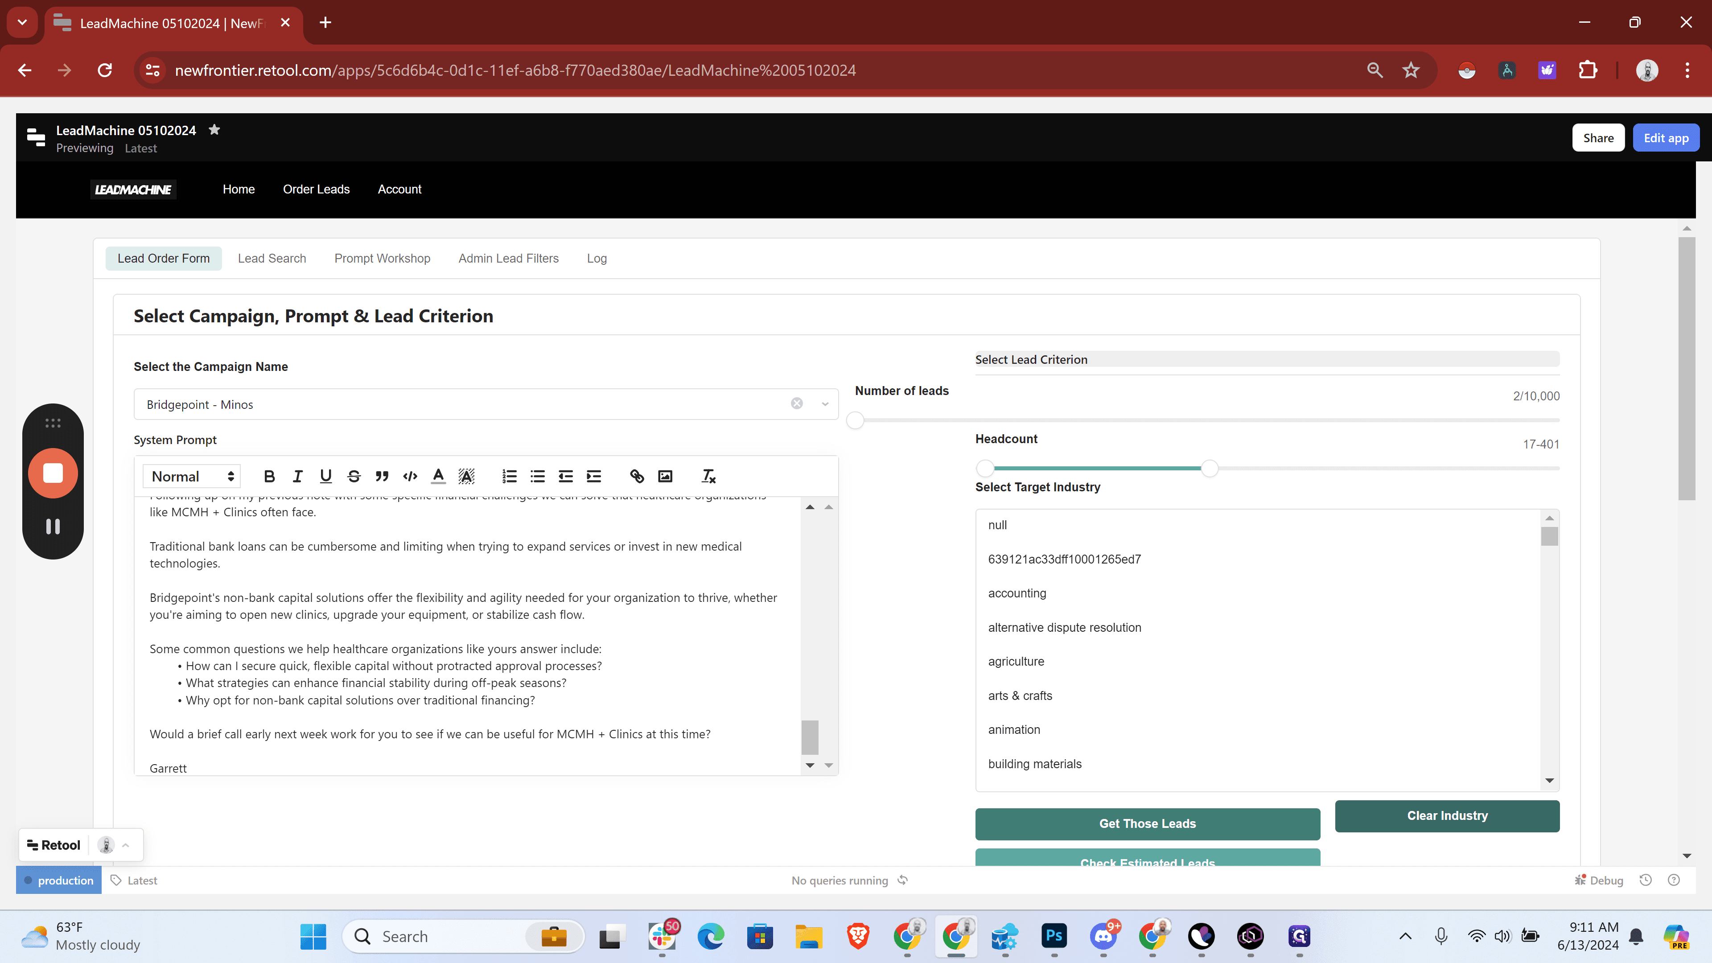The image size is (1712, 963).
Task: Expand the Retool user menu chevron
Action: tap(126, 845)
